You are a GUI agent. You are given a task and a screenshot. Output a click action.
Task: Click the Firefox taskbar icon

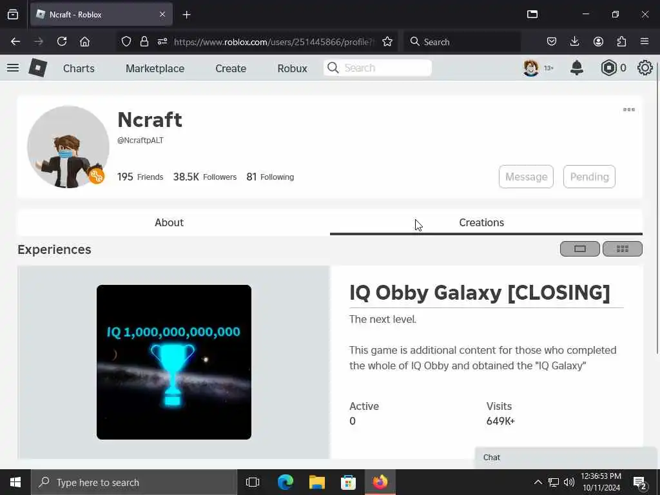(x=380, y=482)
